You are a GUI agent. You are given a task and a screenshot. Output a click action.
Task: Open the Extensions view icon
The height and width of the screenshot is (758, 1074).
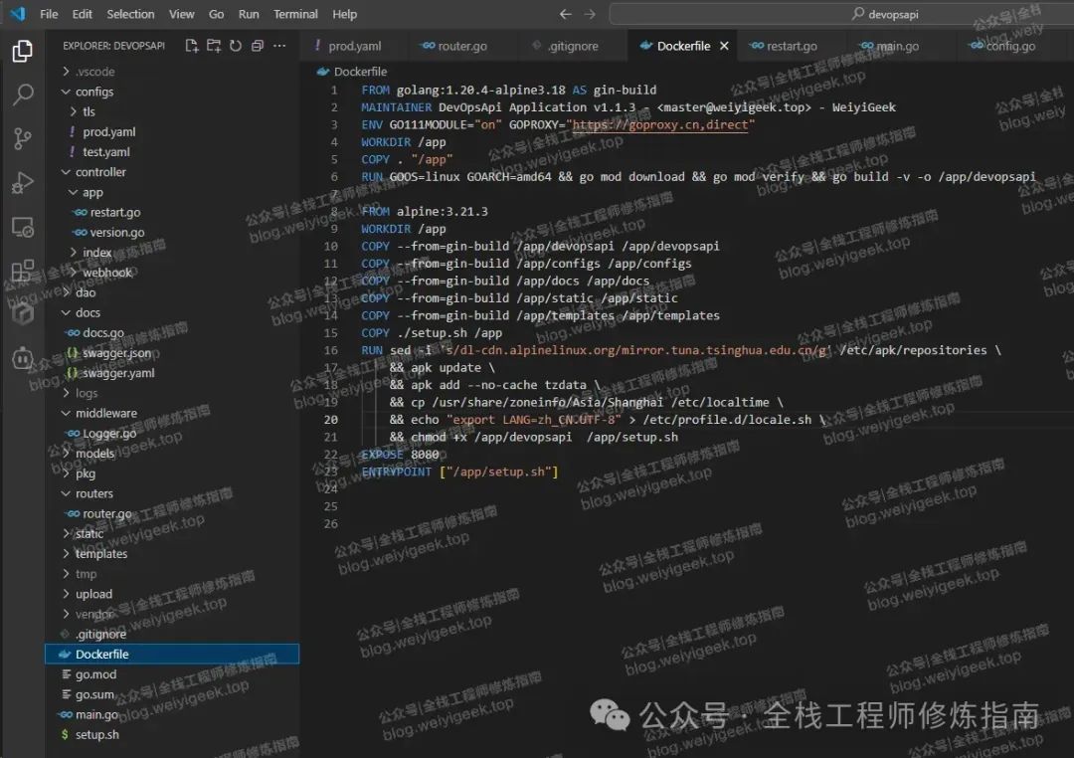click(22, 271)
